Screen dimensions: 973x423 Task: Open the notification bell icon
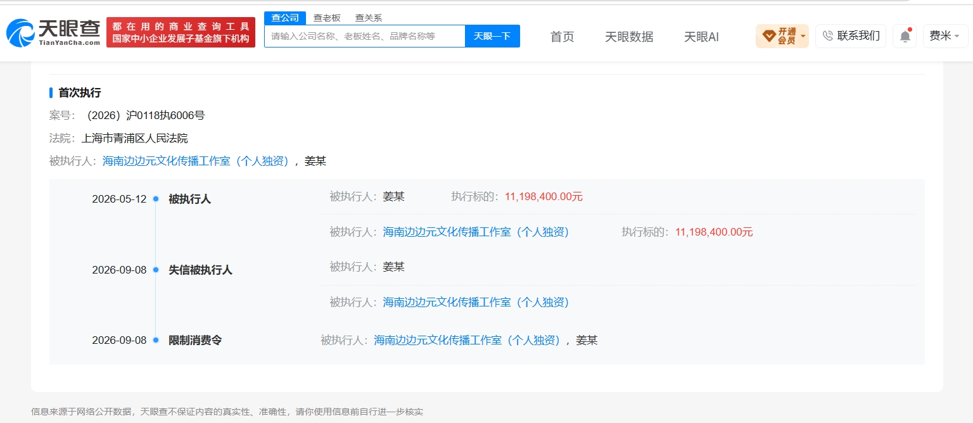click(905, 36)
